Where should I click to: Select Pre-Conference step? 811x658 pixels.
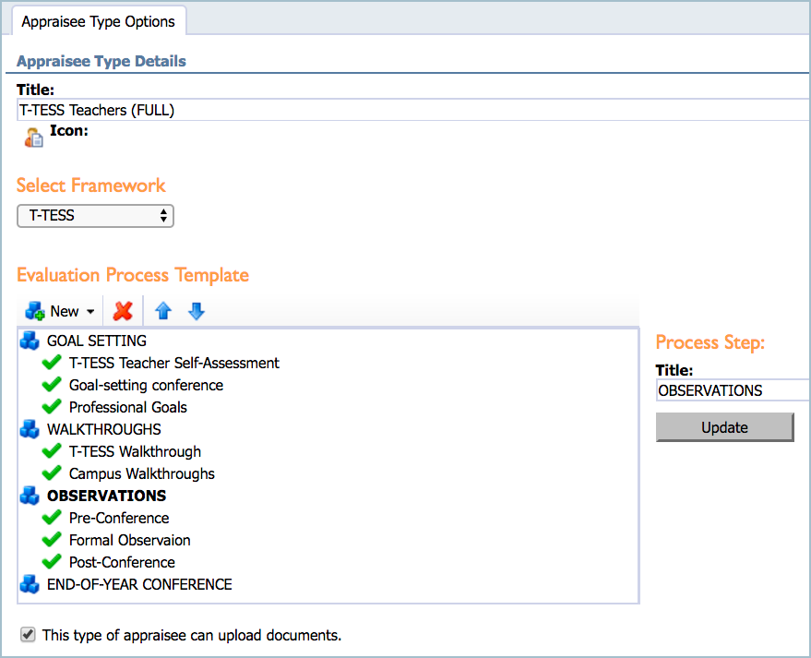point(119,518)
